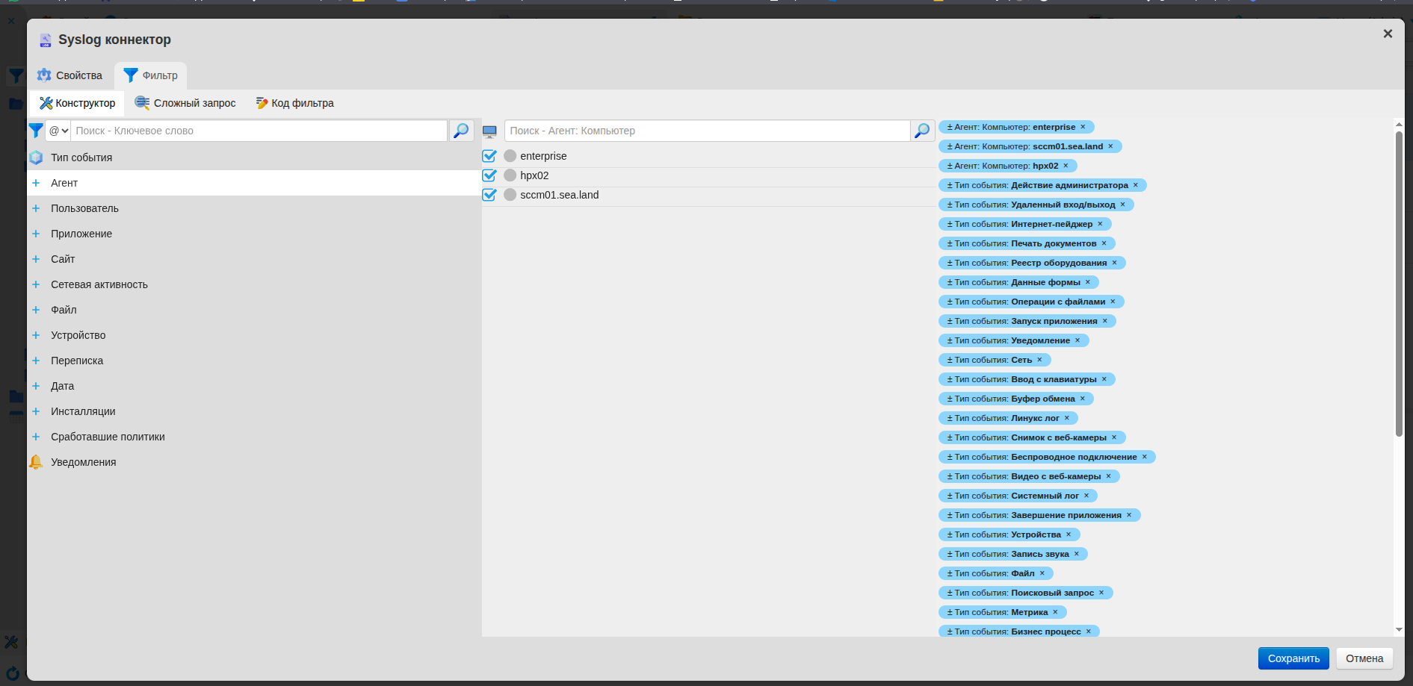The width and height of the screenshot is (1413, 686).
Task: Click the cube icon next to Тип события
Action: click(x=36, y=158)
